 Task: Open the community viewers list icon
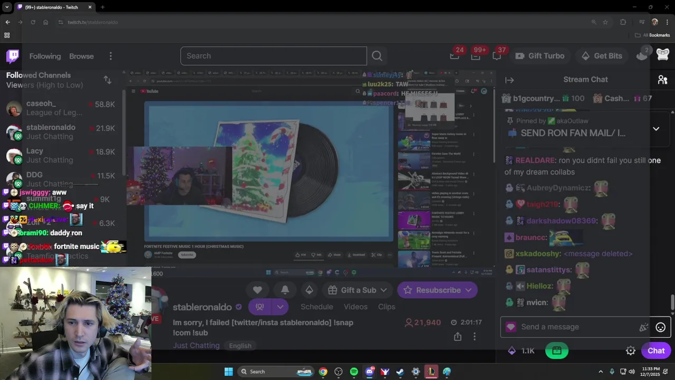[x=663, y=80]
